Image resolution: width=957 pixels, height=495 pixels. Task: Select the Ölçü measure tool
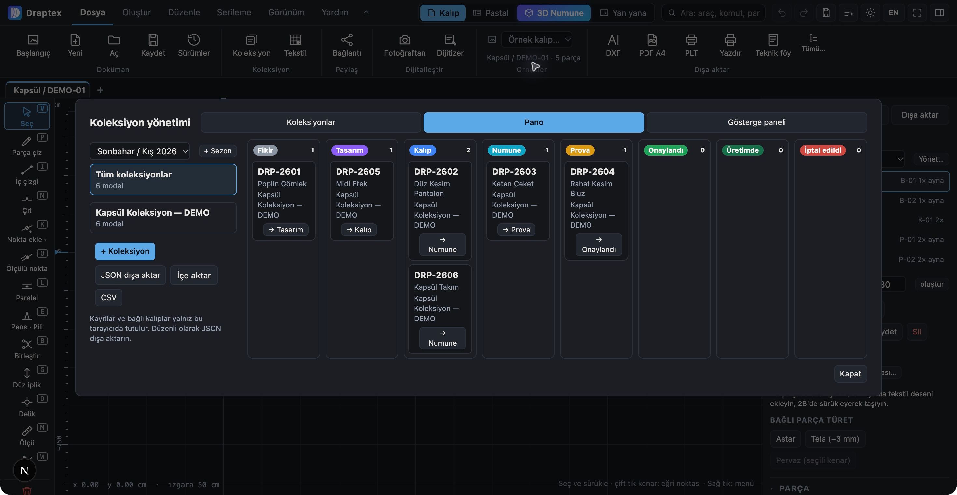click(x=27, y=435)
